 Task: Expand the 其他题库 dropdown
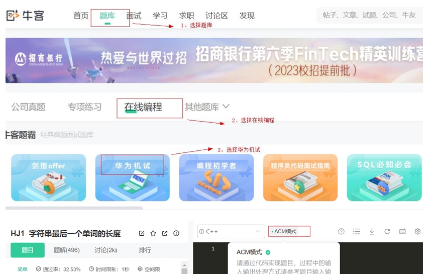[207, 107]
